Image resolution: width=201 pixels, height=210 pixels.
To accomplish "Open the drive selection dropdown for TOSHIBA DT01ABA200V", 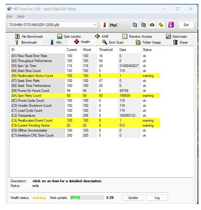I will pyautogui.click(x=94, y=25).
